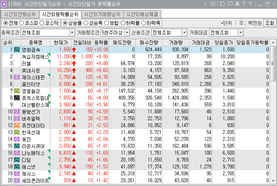Click the orange 관 badge next to 퓨전데이타
The height and width of the screenshot is (186, 277).
pos(17,125)
